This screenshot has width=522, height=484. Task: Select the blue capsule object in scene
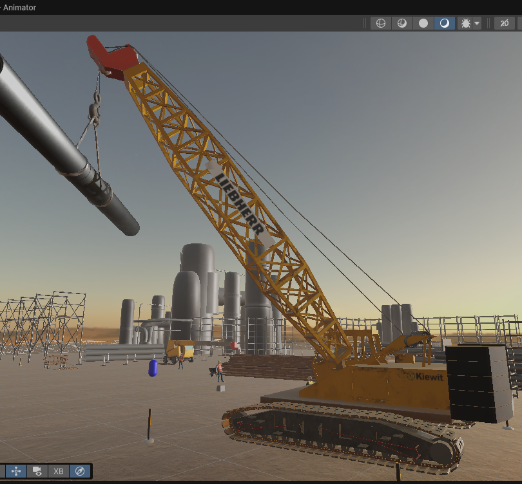tap(153, 368)
